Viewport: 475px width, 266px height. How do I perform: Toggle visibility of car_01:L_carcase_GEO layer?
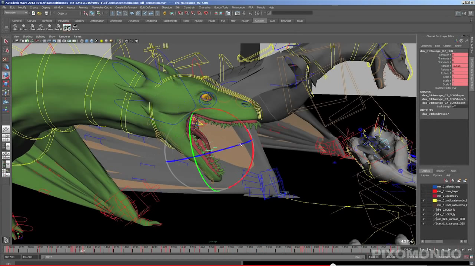(423, 223)
